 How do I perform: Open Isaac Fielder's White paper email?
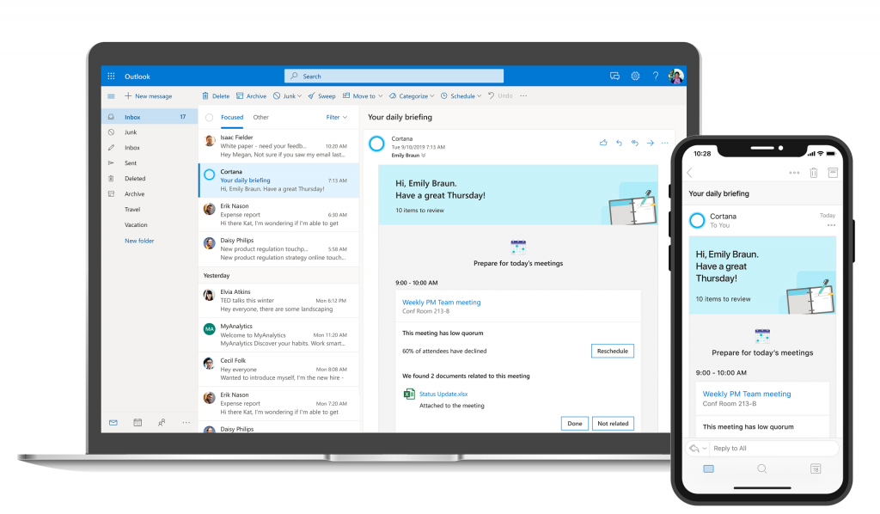point(279,146)
